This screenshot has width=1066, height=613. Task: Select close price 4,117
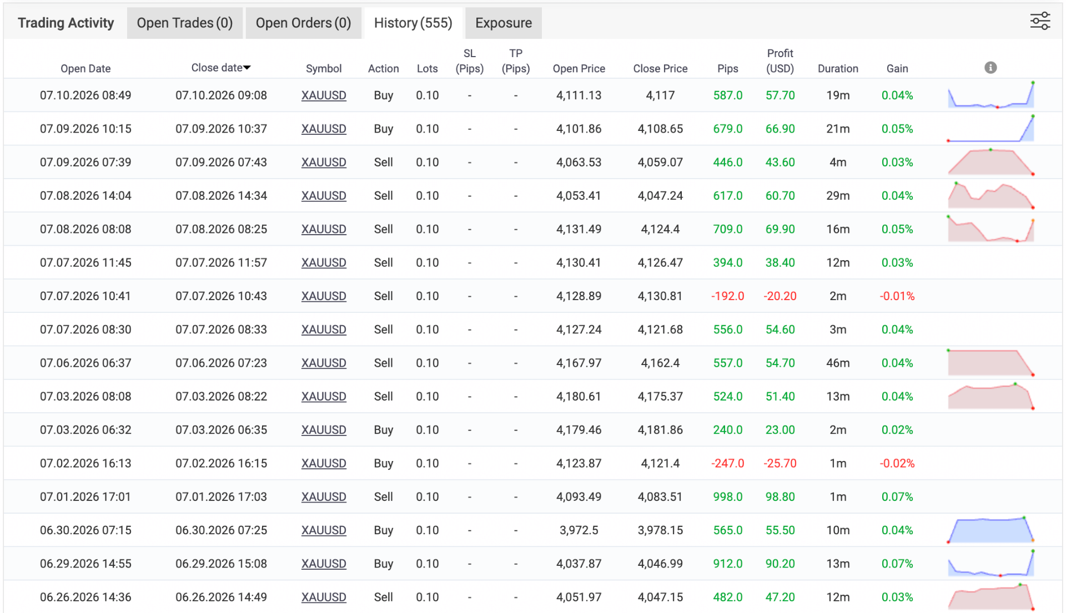(661, 95)
